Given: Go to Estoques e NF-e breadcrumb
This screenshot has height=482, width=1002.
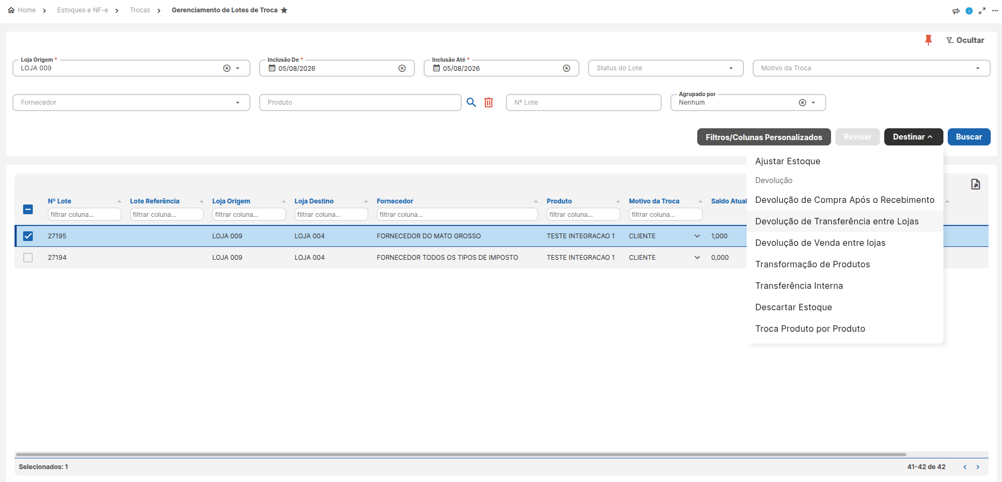Looking at the screenshot, I should [x=83, y=10].
